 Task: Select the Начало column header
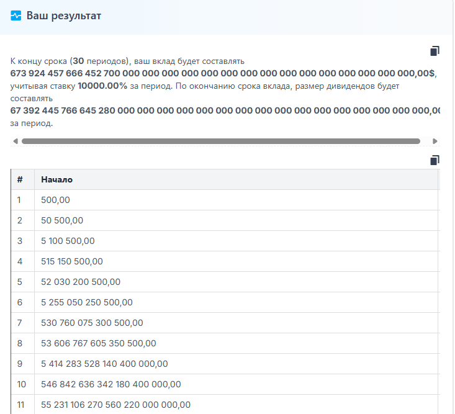click(x=56, y=179)
